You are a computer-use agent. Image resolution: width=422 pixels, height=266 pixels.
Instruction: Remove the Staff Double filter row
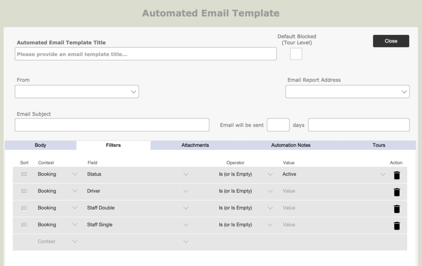pyautogui.click(x=397, y=209)
